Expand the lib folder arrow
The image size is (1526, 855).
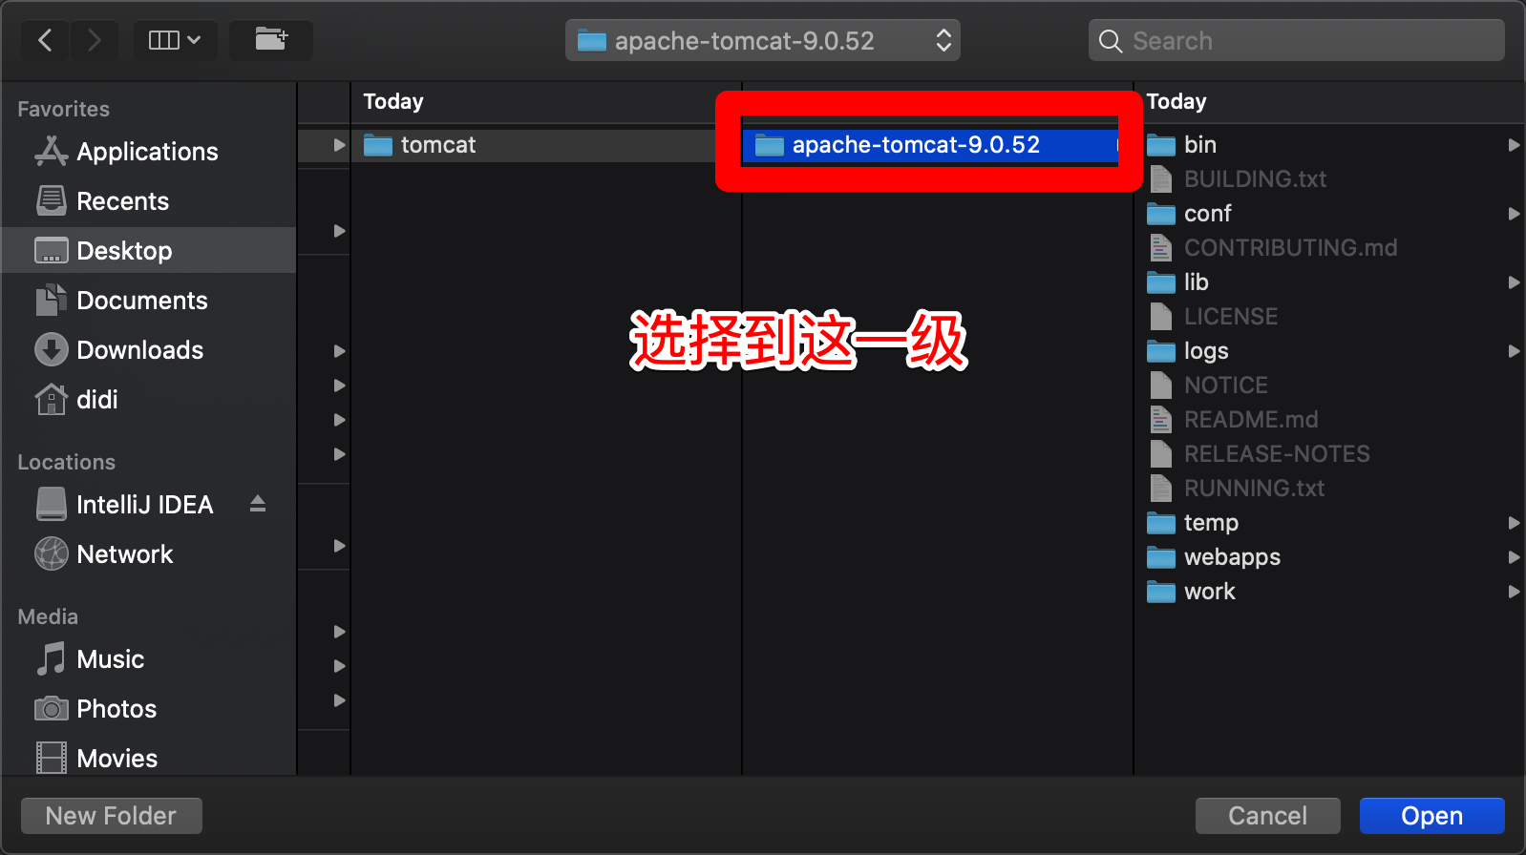click(x=1514, y=282)
